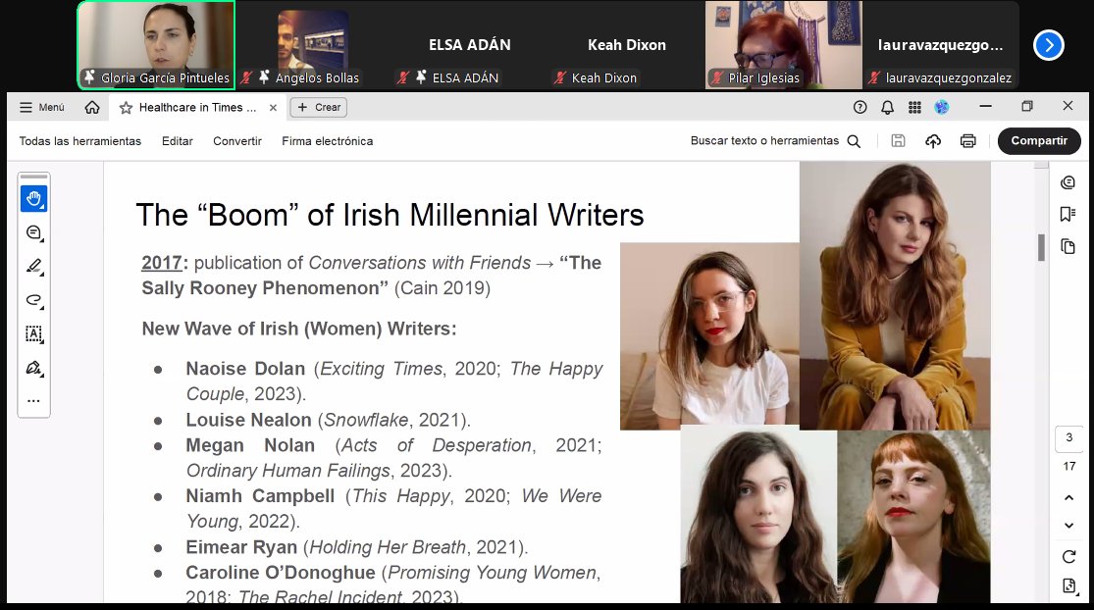This screenshot has width=1094, height=610.
Task: Select lauravazquezgonzalez participant tile
Action: coord(941,45)
